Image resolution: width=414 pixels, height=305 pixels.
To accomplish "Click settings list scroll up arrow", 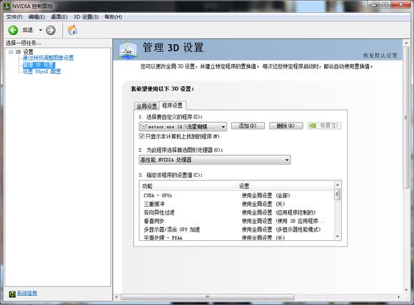I will coord(338,185).
